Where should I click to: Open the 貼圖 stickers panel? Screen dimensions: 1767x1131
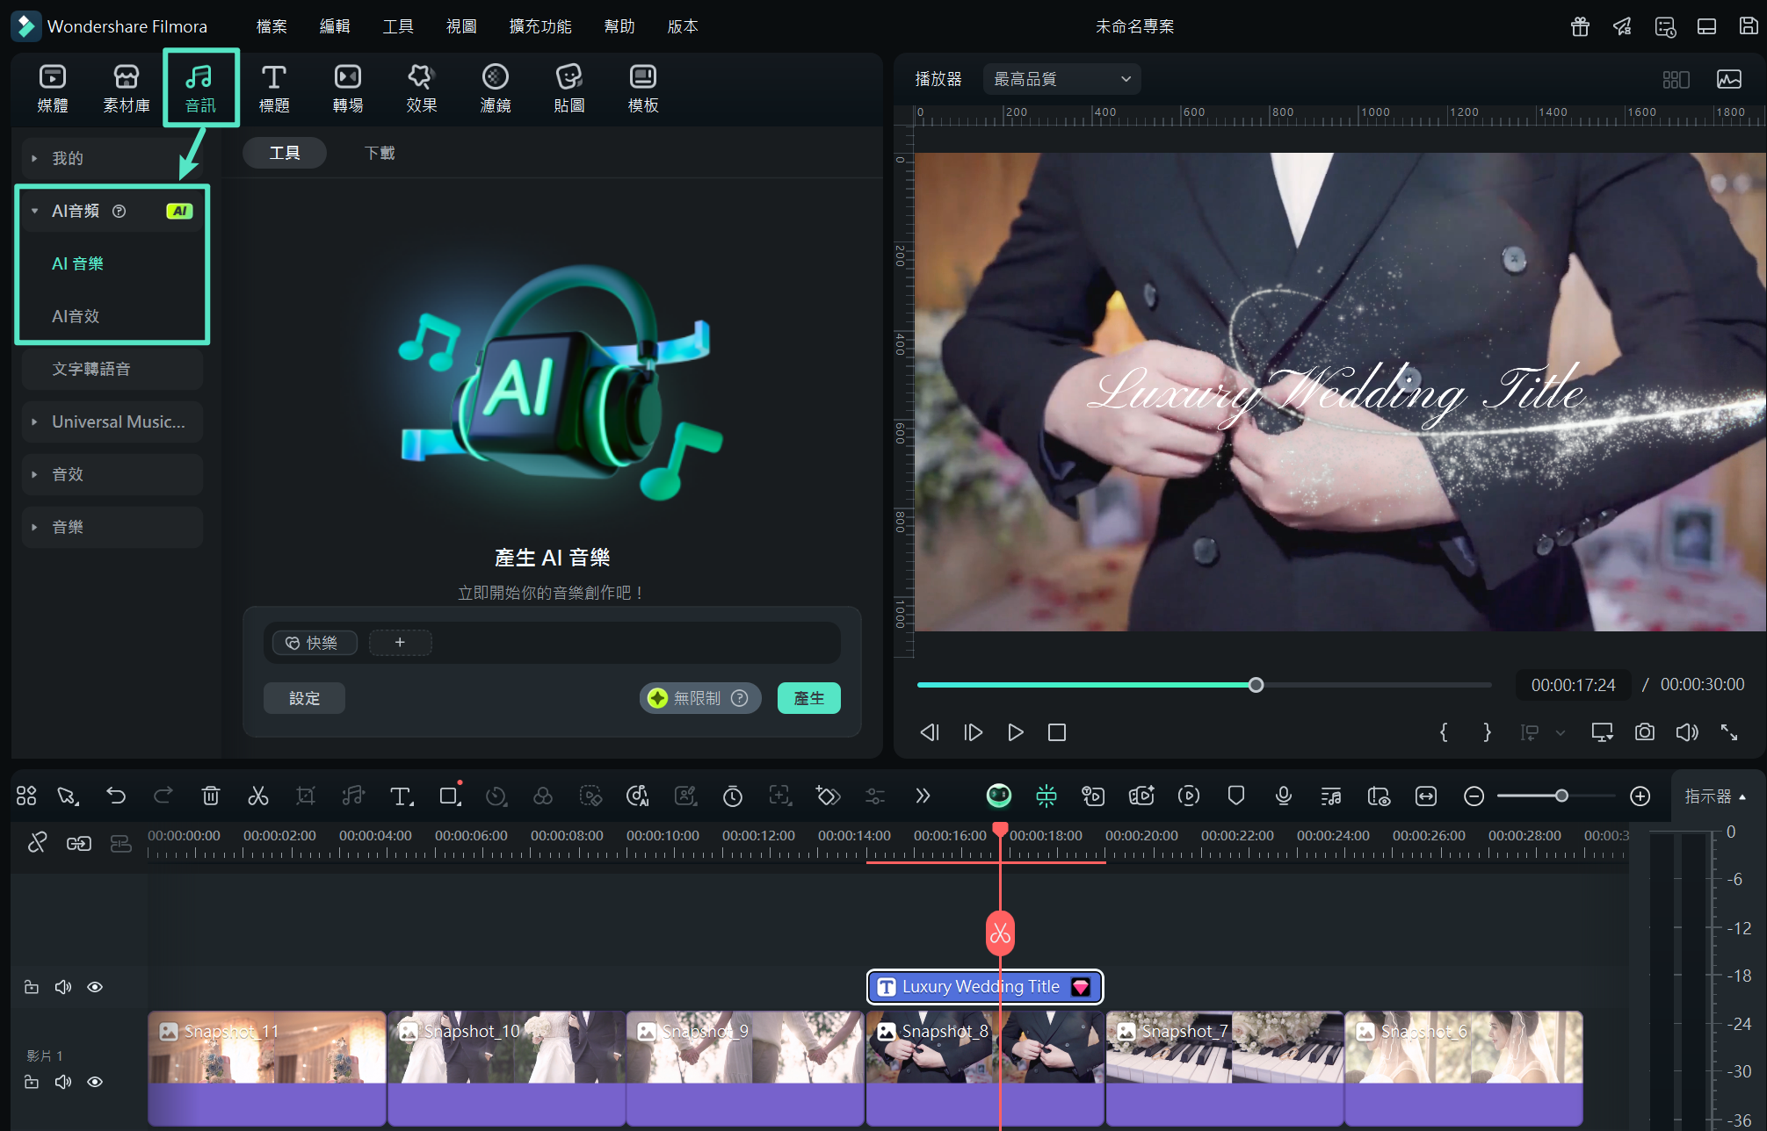pyautogui.click(x=568, y=88)
